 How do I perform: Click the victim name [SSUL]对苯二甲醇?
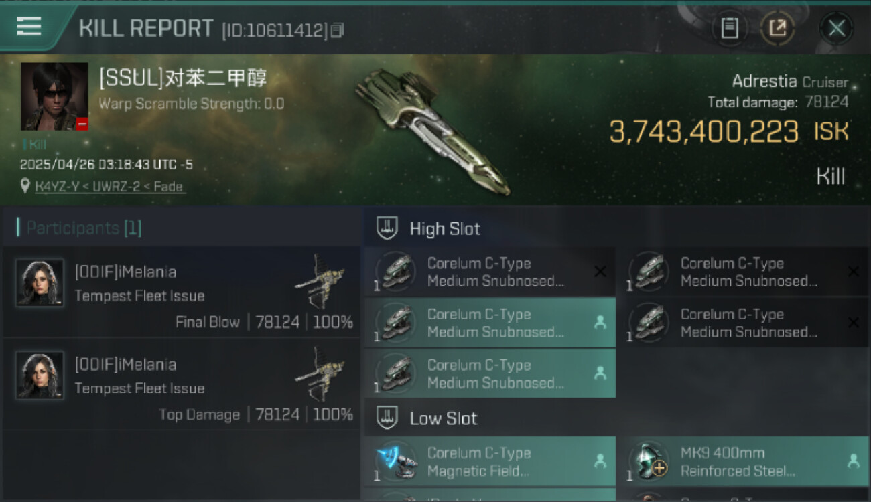183,78
